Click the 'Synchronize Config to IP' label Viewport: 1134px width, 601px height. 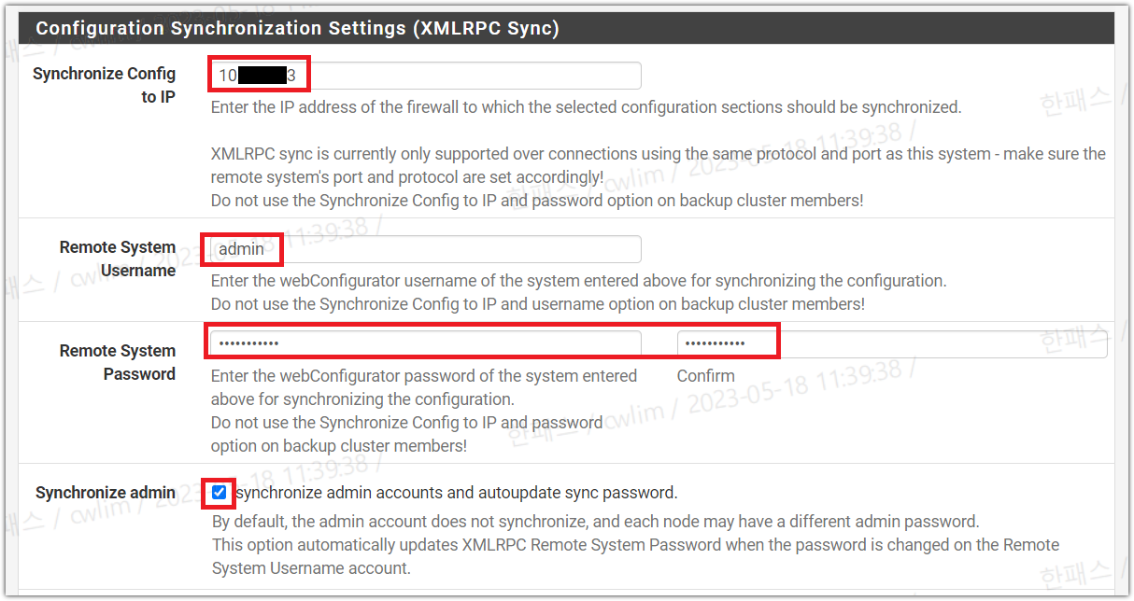click(104, 85)
